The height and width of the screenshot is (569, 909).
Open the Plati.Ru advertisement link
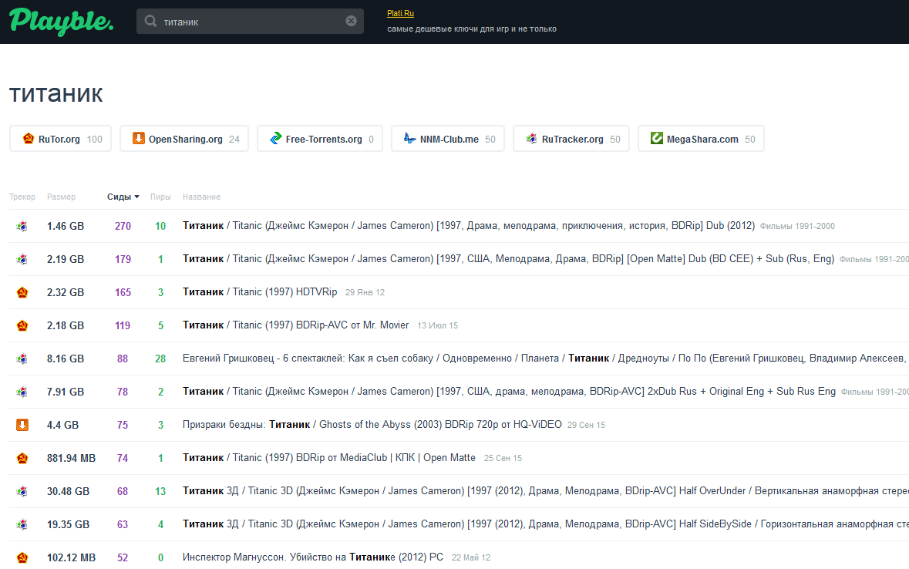[400, 13]
